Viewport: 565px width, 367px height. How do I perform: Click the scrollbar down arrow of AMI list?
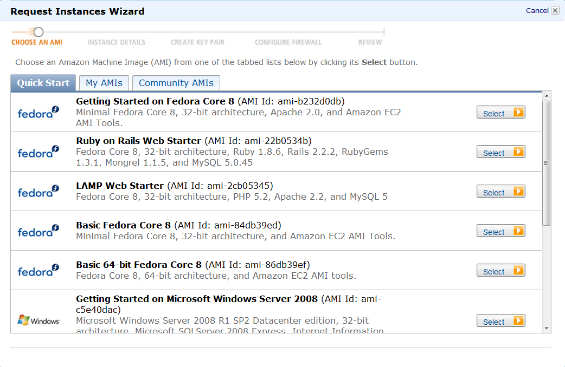547,329
